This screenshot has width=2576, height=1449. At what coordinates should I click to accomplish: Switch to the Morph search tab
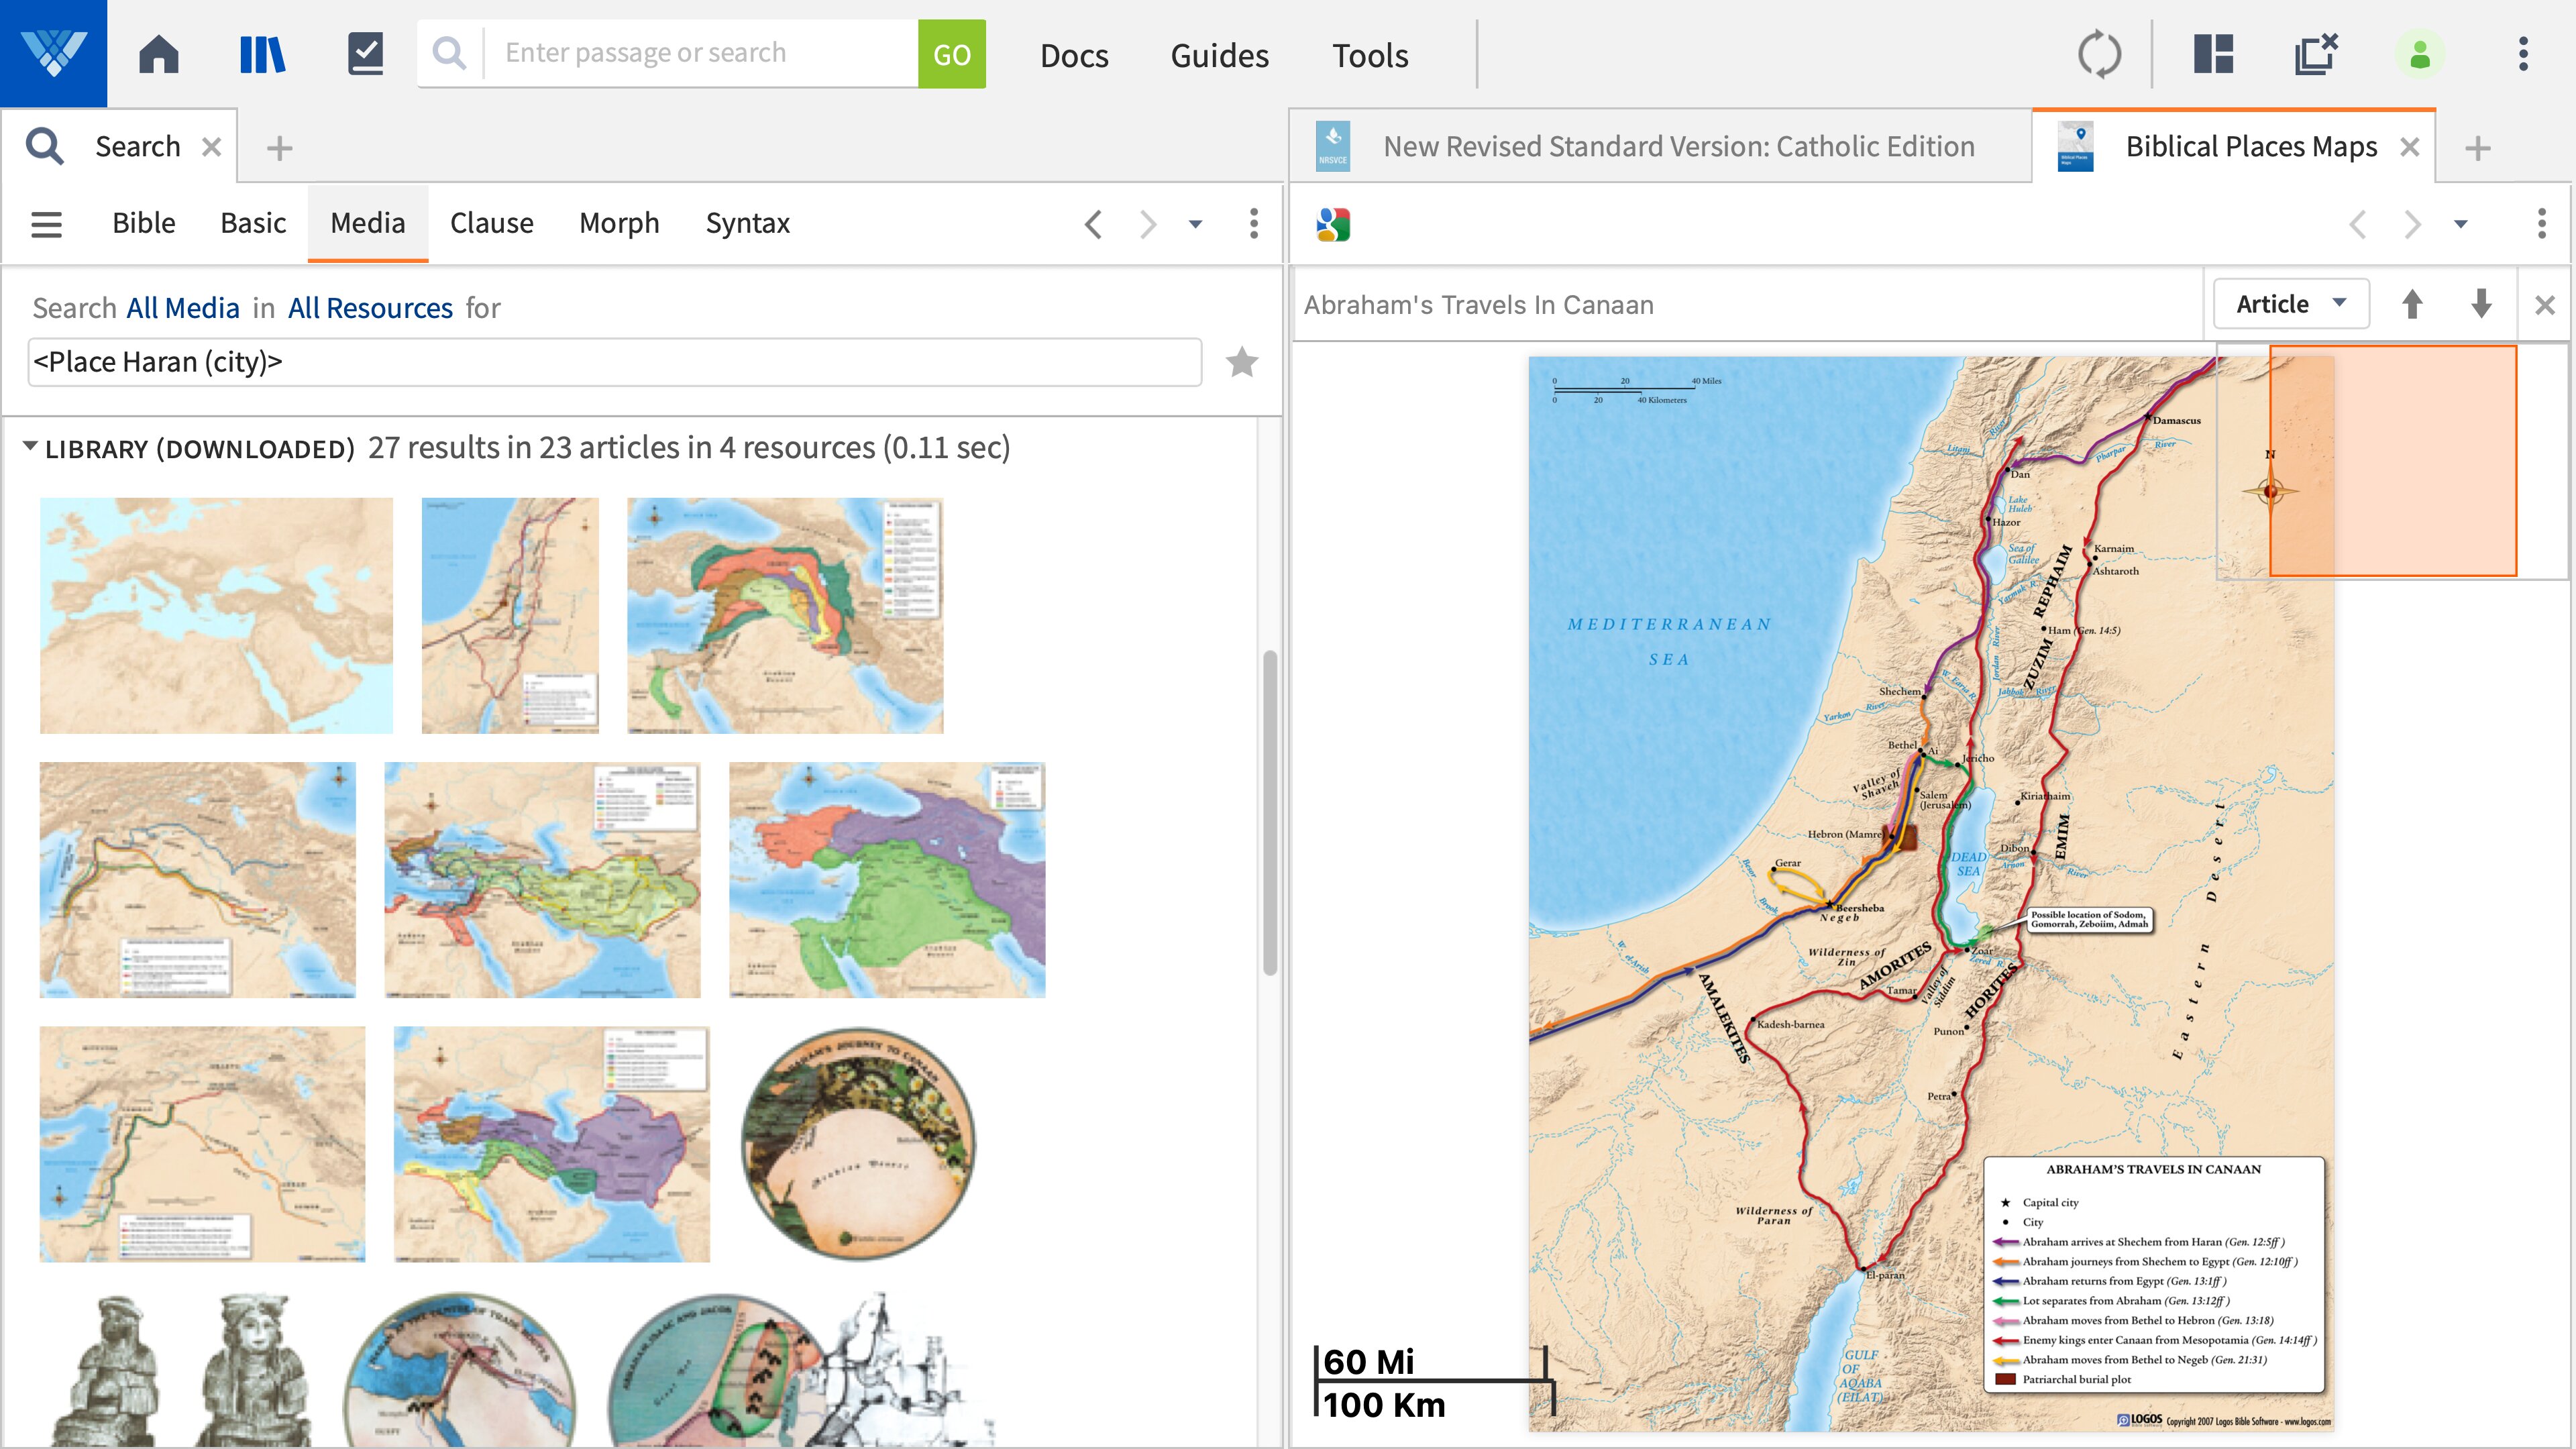pos(620,223)
